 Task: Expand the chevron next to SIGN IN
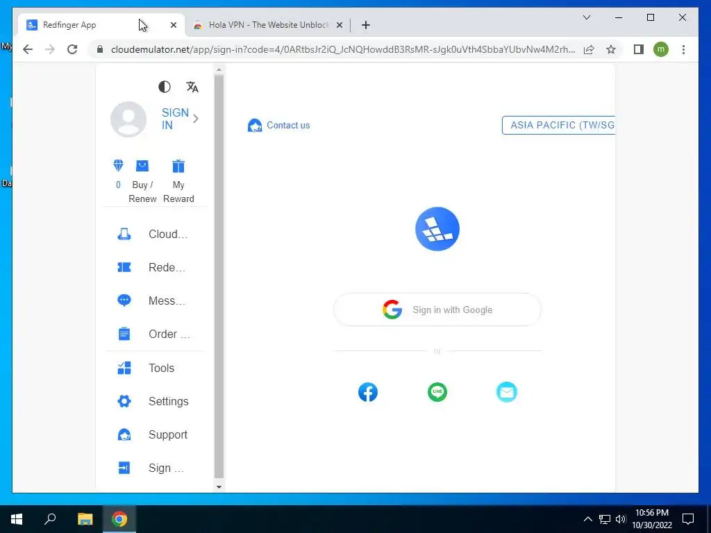click(196, 119)
